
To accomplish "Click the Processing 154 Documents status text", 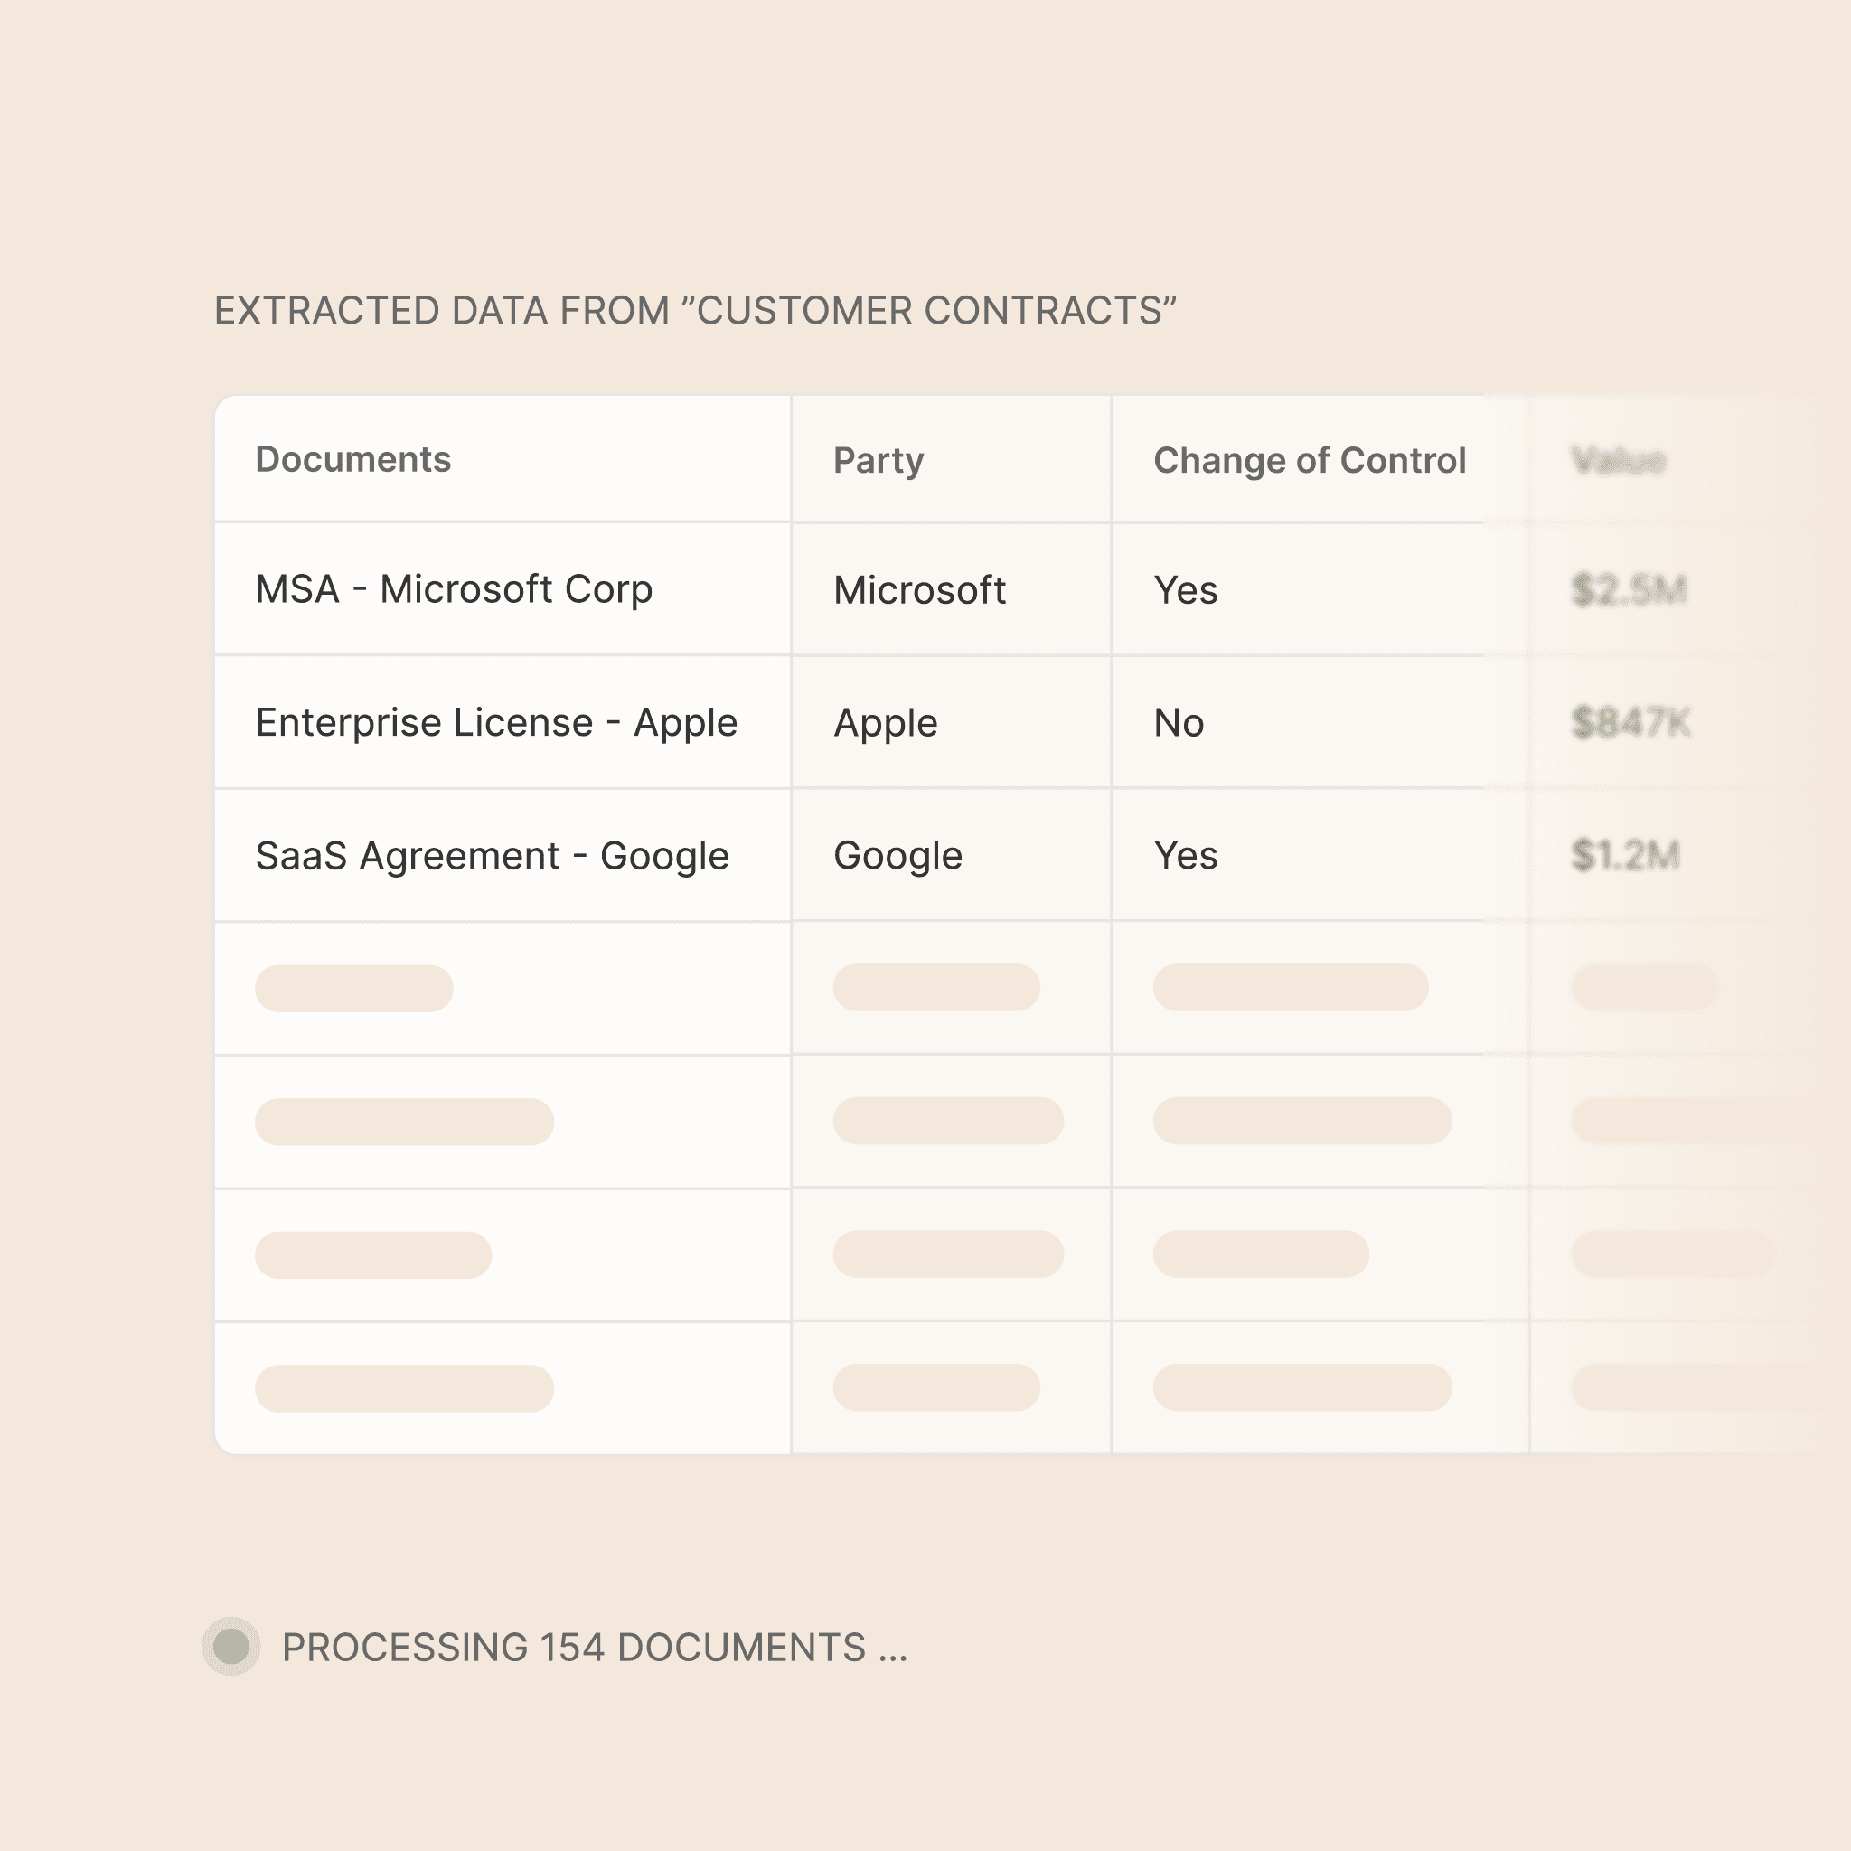I will pos(594,1647).
